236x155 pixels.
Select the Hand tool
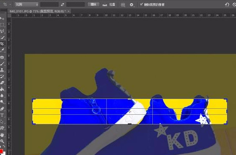point(2,135)
